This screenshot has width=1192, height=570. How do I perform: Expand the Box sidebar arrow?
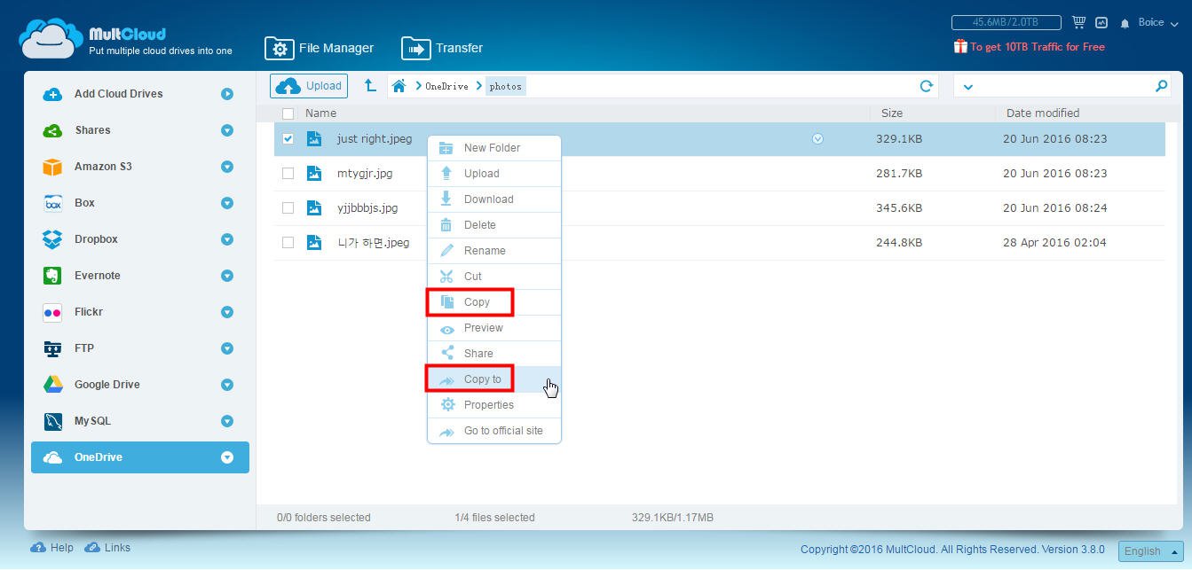pyautogui.click(x=227, y=203)
